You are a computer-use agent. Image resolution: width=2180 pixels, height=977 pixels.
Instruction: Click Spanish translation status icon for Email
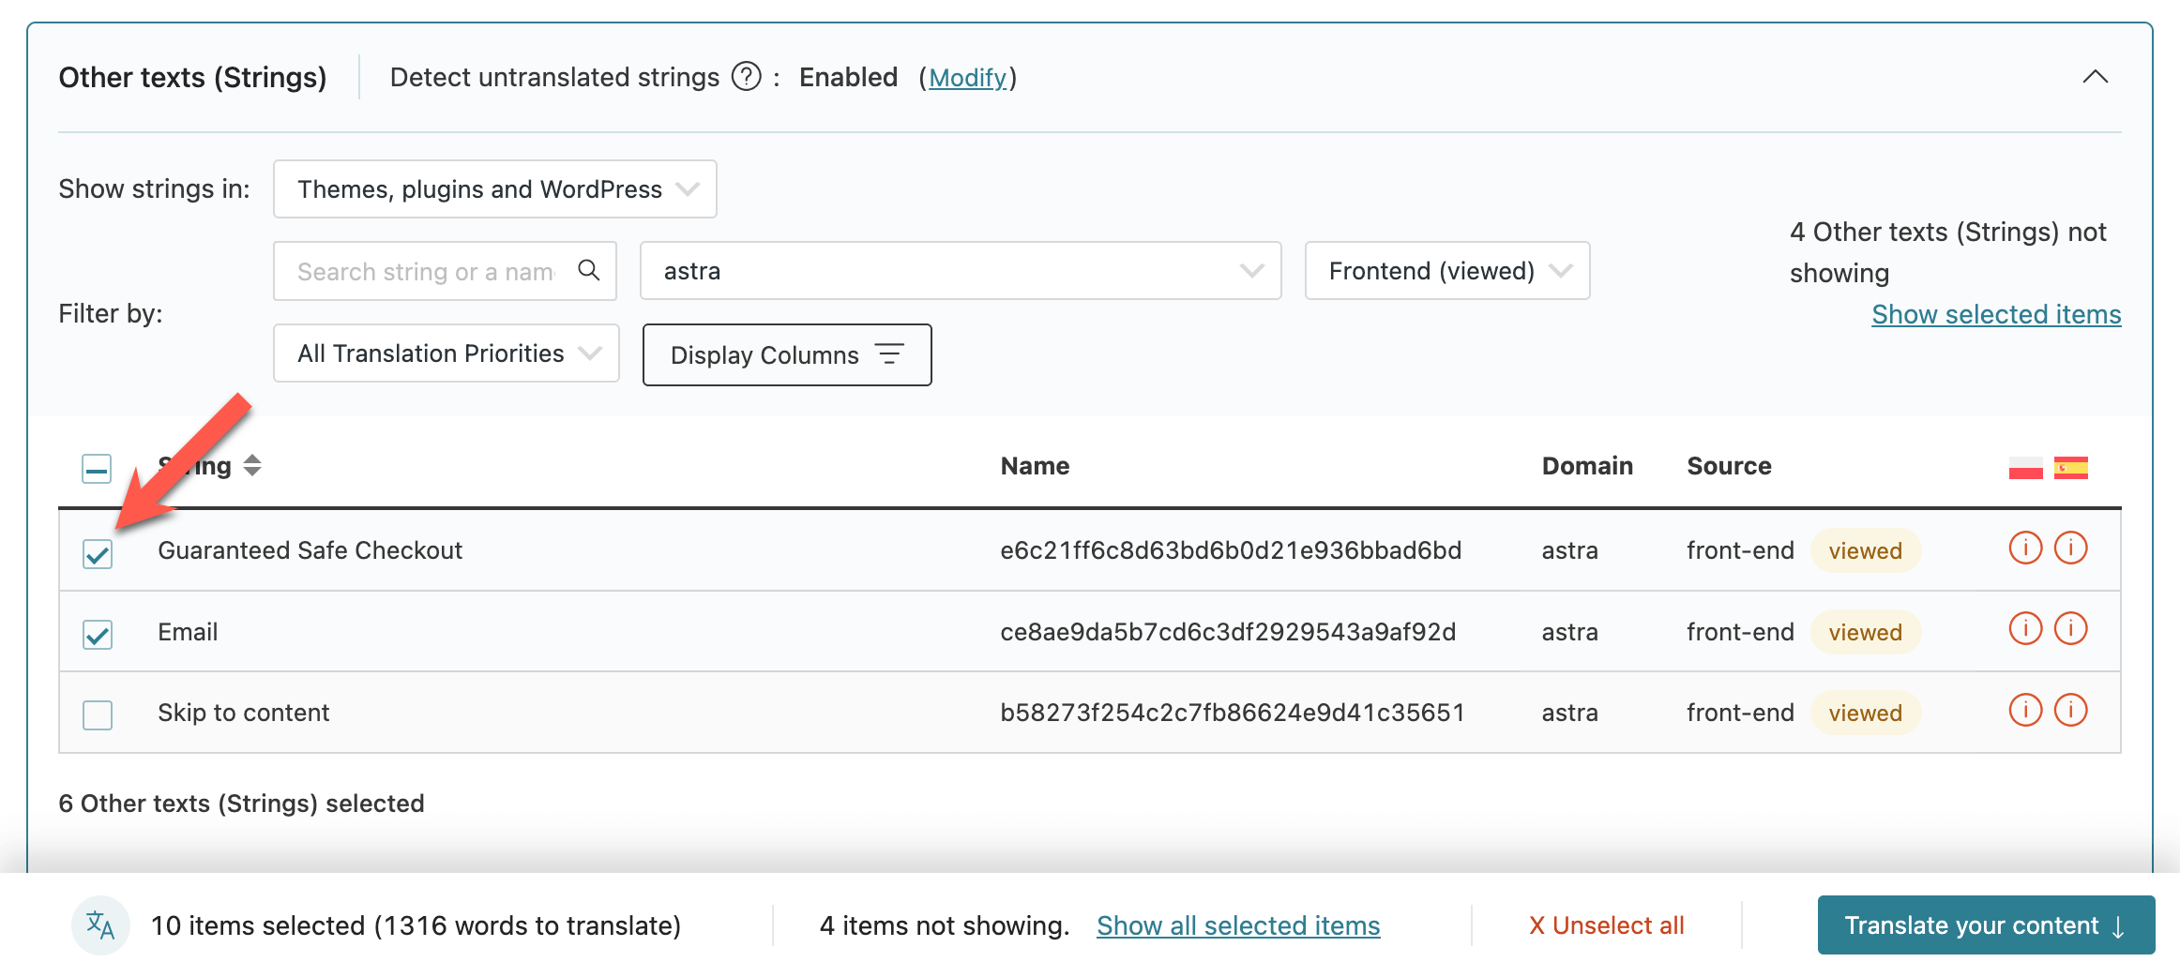(2070, 629)
